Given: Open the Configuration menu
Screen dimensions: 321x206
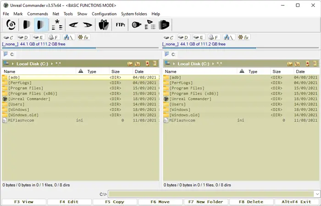Looking at the screenshot, I should (104, 14).
